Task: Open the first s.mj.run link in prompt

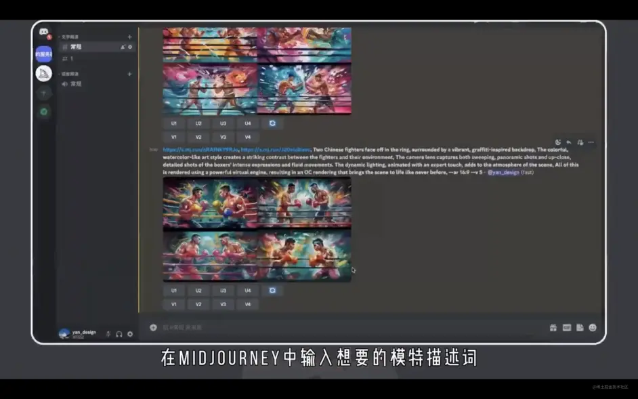Action: point(200,150)
